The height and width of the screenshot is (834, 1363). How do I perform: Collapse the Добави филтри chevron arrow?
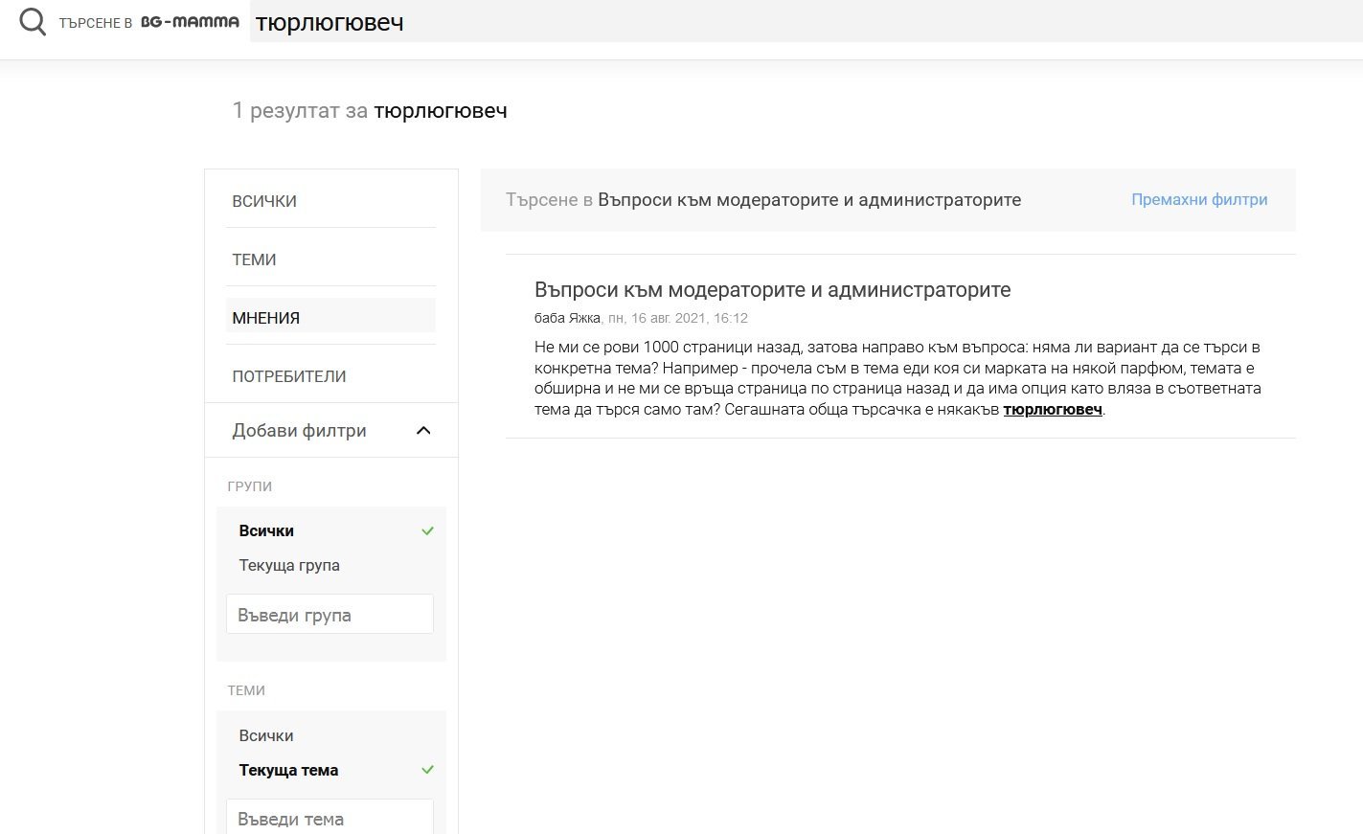point(423,431)
